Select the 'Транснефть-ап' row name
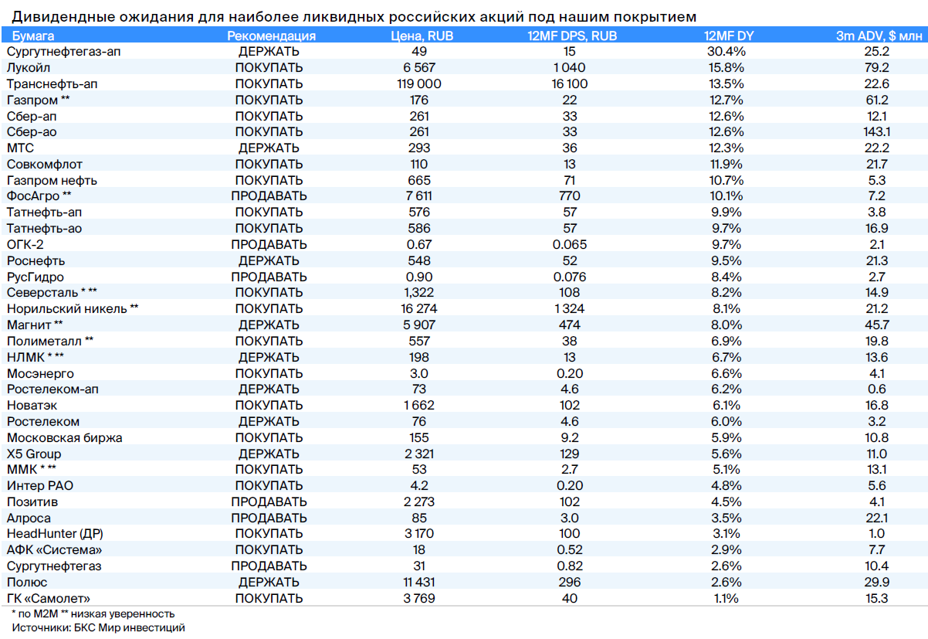The height and width of the screenshot is (639, 928). (x=52, y=84)
